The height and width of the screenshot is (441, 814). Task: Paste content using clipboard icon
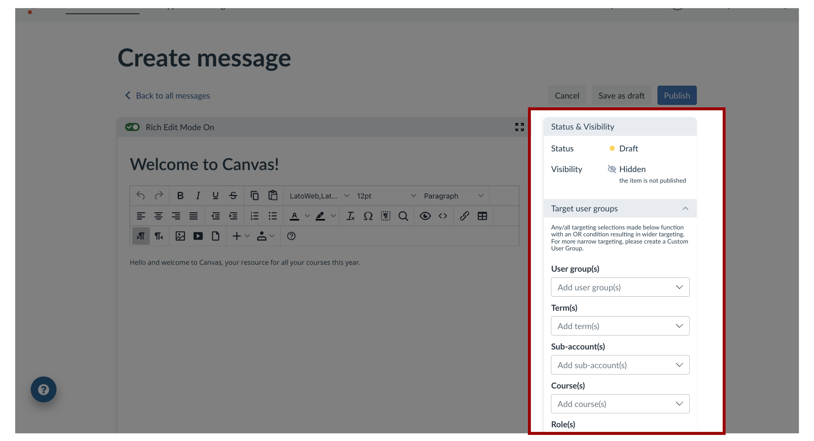pyautogui.click(x=273, y=196)
